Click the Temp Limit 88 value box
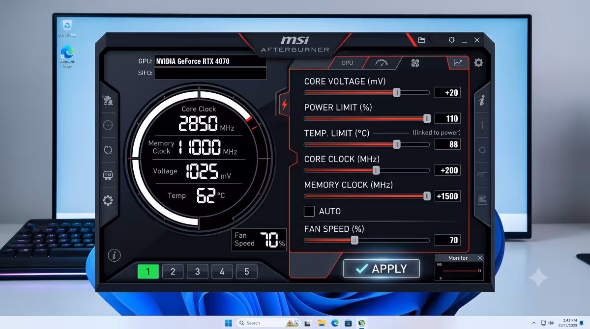This screenshot has height=329, width=590. (447, 144)
